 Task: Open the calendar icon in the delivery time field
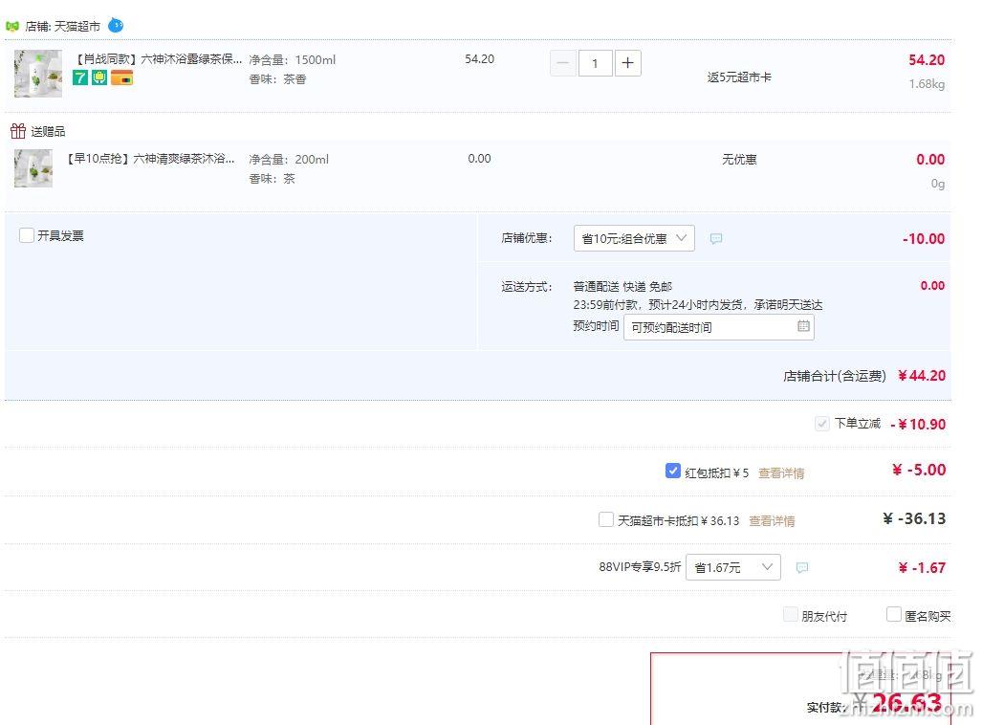pyautogui.click(x=803, y=326)
